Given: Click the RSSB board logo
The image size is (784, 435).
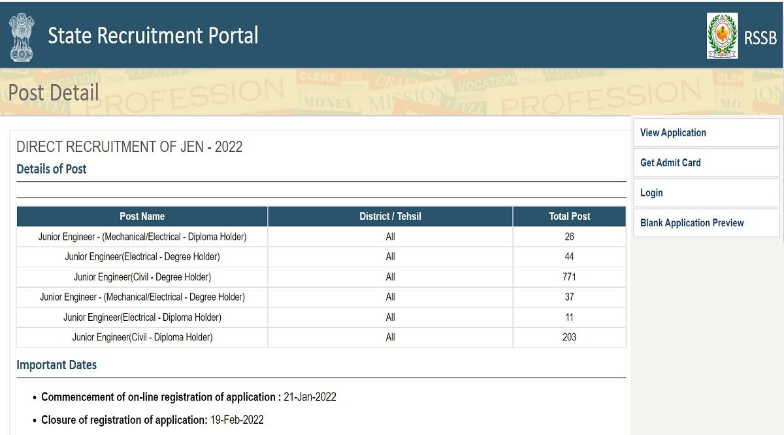Looking at the screenshot, I should coord(722,36).
